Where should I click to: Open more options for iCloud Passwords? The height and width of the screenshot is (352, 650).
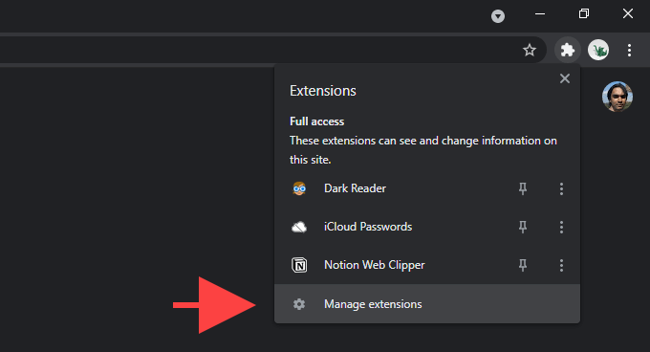561,227
